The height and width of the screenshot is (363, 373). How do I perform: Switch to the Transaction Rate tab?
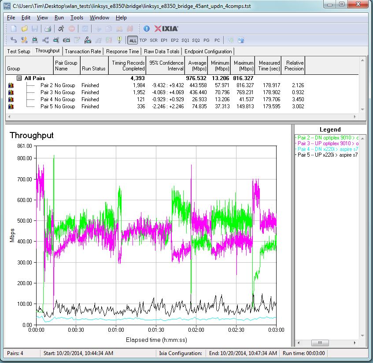click(83, 51)
